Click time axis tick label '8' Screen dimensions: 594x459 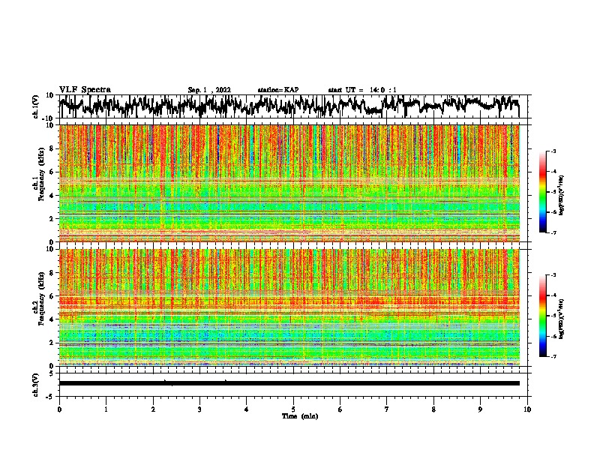[x=433, y=409]
